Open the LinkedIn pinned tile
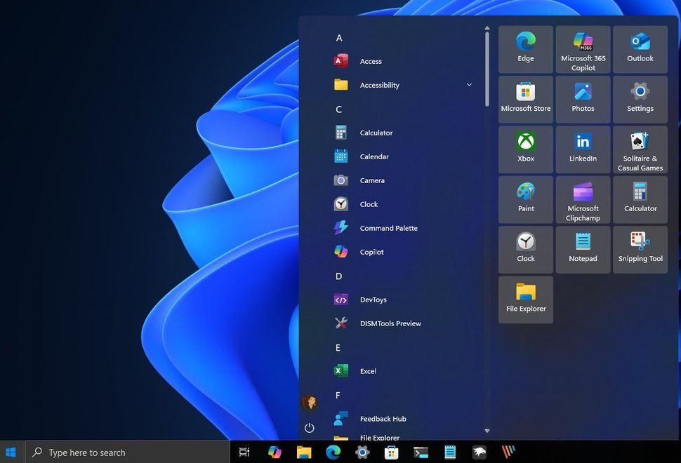Screen dimensions: 681x463 [583, 149]
